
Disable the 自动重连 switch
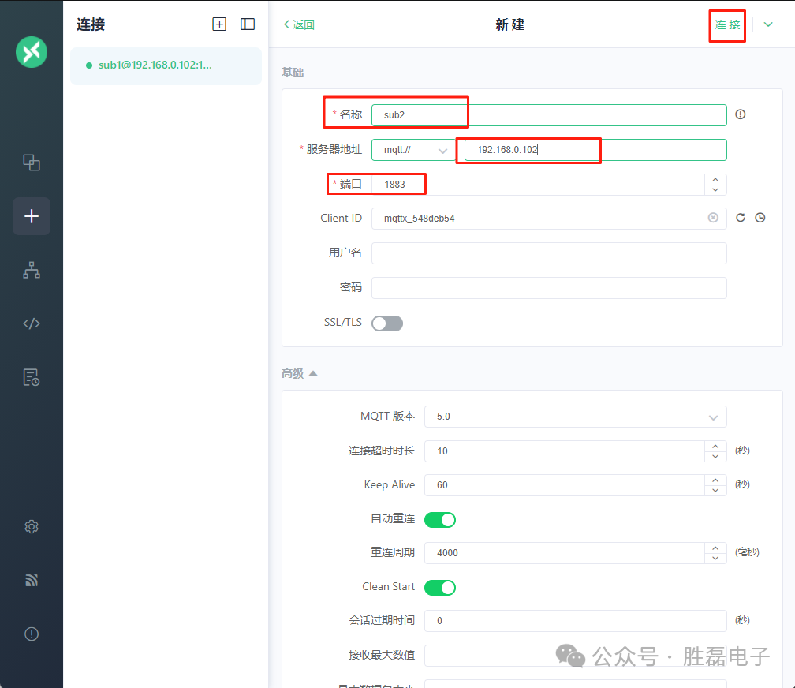(x=439, y=520)
